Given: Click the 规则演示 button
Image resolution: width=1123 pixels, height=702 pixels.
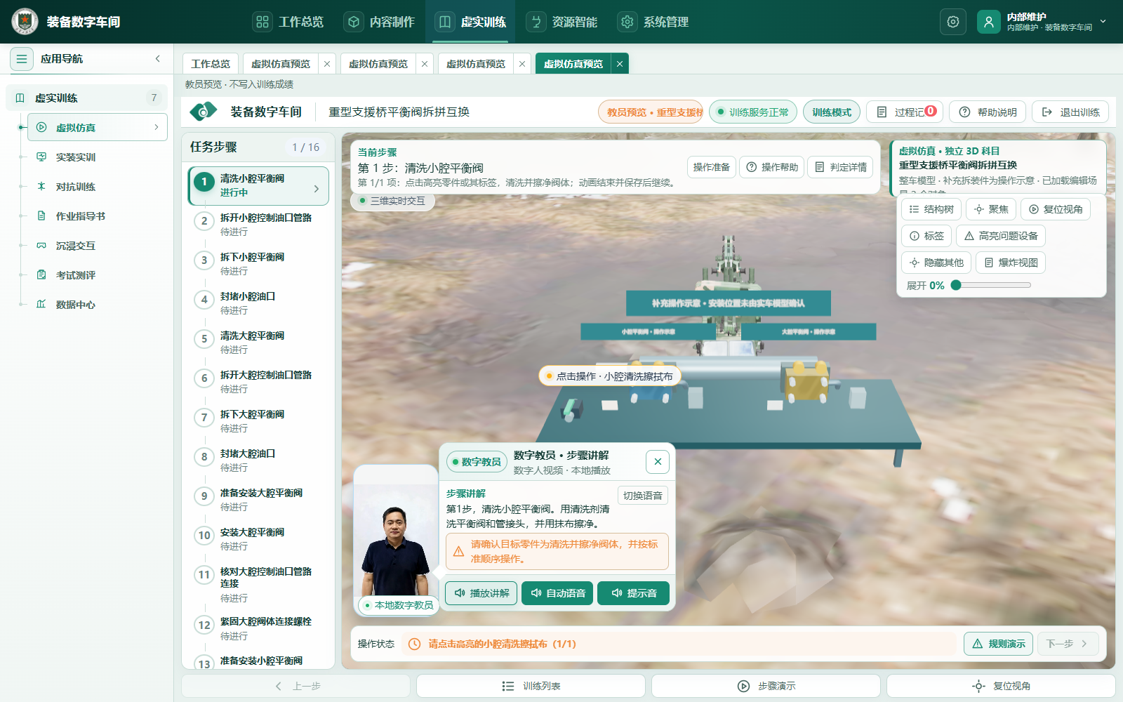Looking at the screenshot, I should 998,644.
